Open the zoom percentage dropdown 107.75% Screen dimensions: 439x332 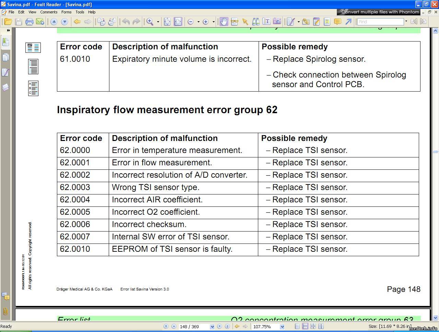(x=282, y=327)
